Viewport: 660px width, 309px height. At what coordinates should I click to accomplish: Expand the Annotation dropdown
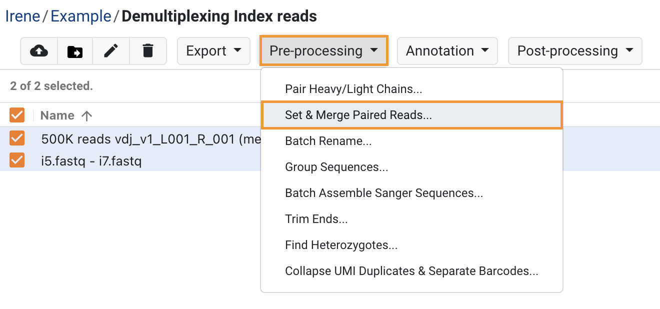click(x=447, y=51)
